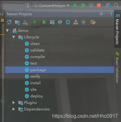This screenshot has width=121, height=122.
Task: Open Maven Projects panel gear settings menu
Action: click(102, 14)
